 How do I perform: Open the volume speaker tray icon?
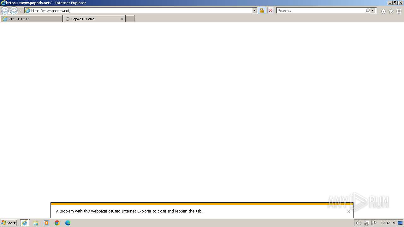(359, 223)
